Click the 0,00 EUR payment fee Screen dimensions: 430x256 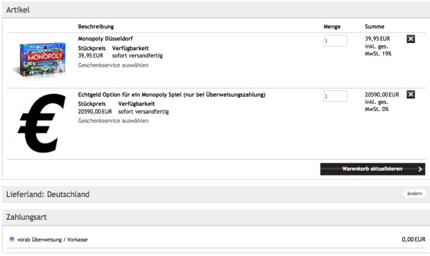(x=413, y=239)
